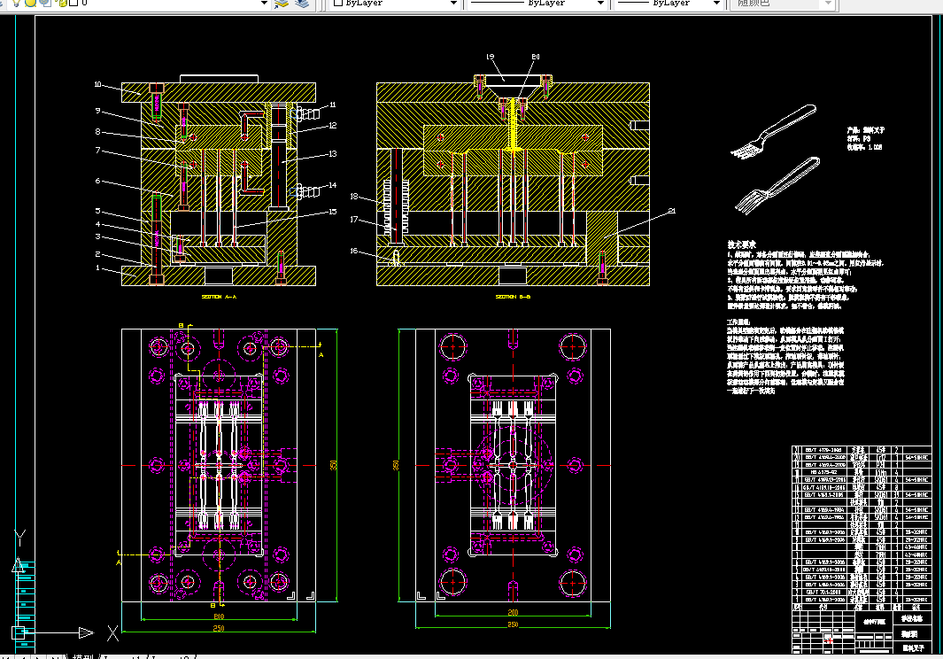Click the upper 3D fork rendering

774,130
